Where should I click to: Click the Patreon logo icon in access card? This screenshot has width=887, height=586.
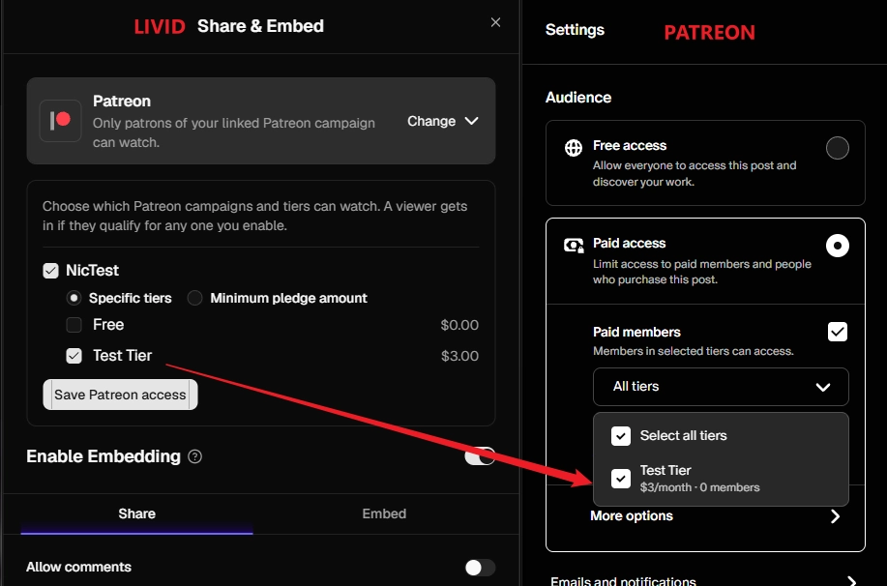[x=61, y=121]
